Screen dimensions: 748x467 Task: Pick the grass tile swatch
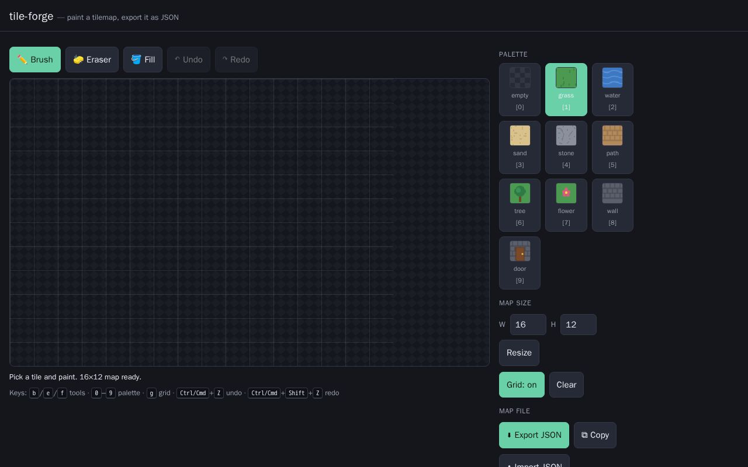pos(566,90)
